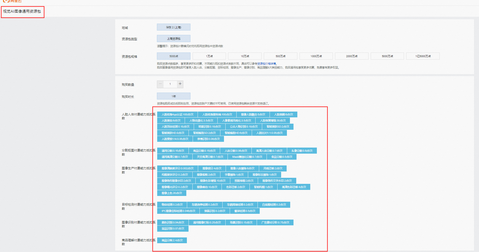Click the 人脸搜索1:N:0.05点/次 tag

(x=175, y=139)
